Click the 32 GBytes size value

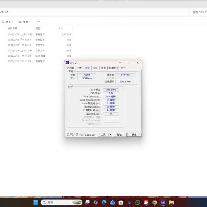tap(87, 78)
